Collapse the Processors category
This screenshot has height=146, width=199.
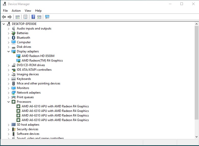[8, 102]
